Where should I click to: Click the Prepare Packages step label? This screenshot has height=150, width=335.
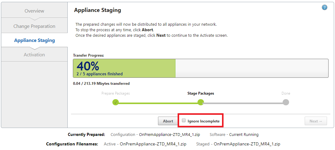pyautogui.click(x=115, y=93)
